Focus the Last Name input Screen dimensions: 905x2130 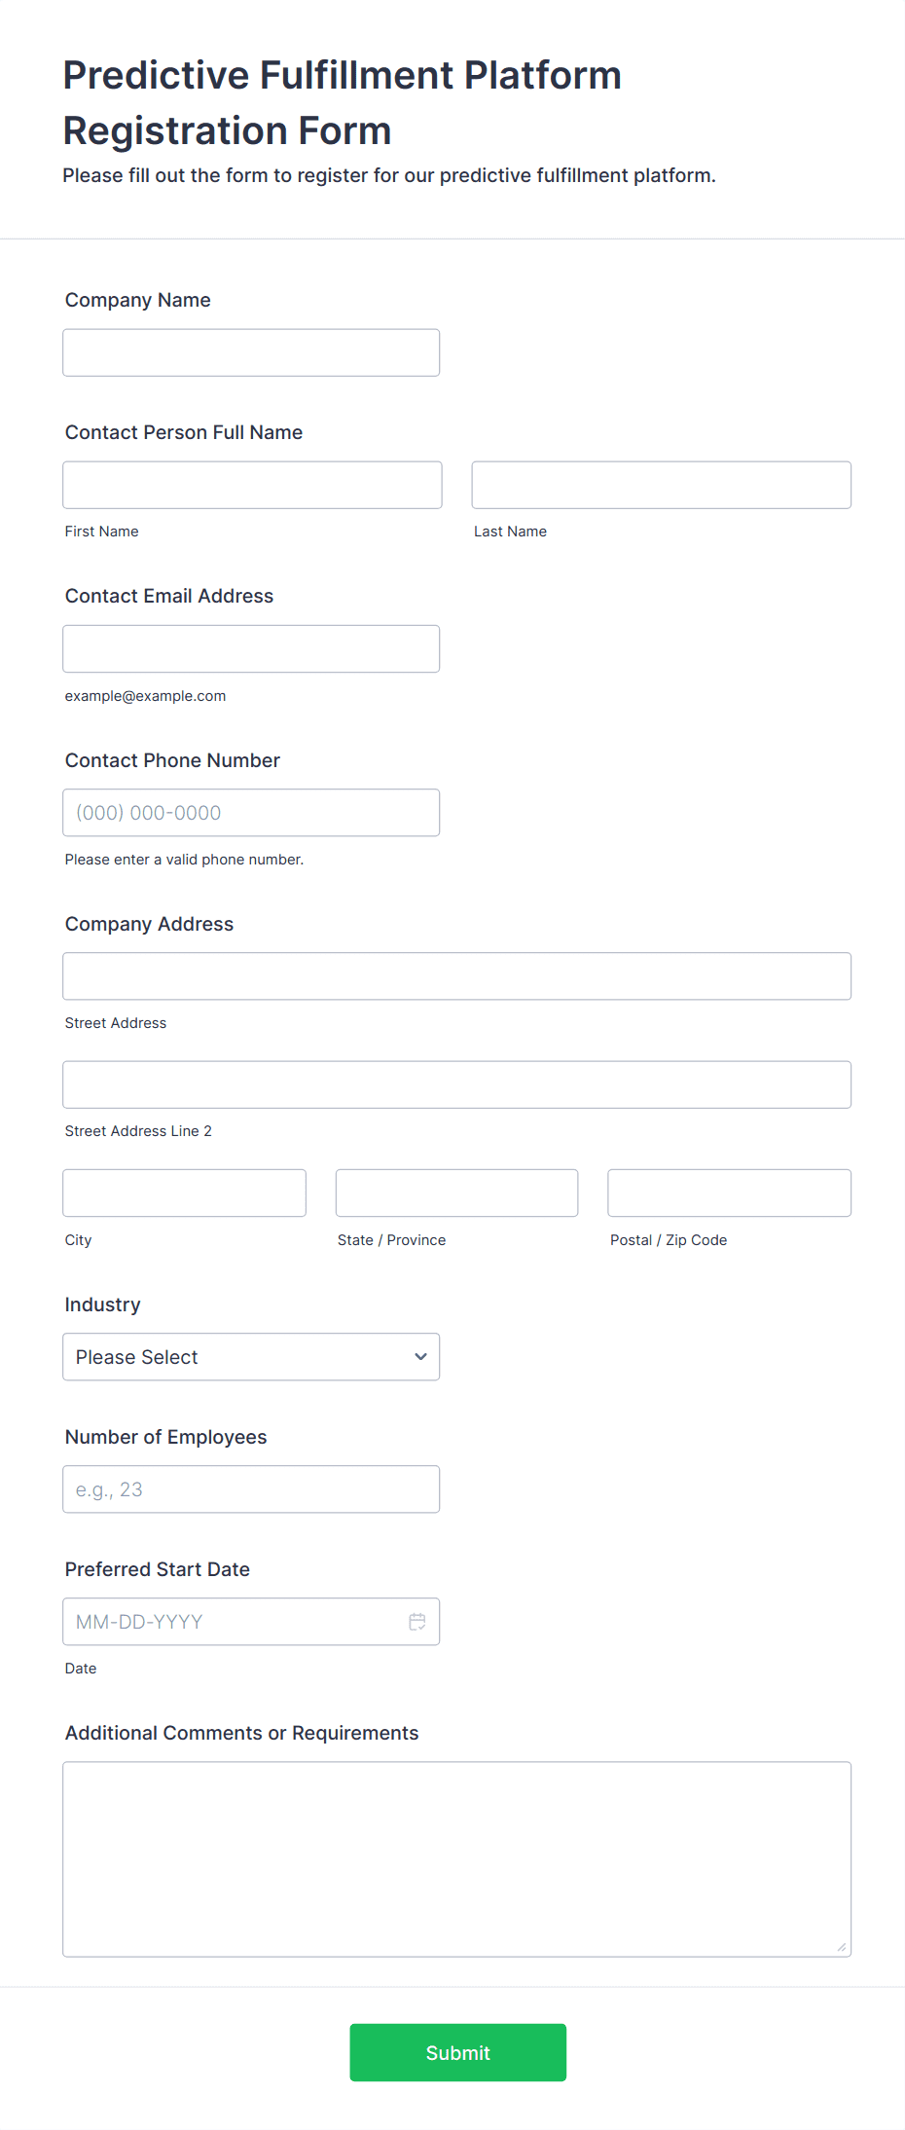(661, 484)
